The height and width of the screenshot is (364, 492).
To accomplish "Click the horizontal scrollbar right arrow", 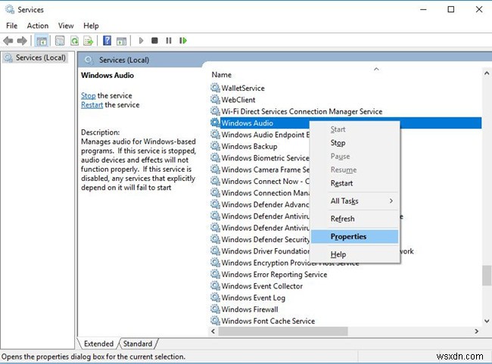I will (x=477, y=331).
